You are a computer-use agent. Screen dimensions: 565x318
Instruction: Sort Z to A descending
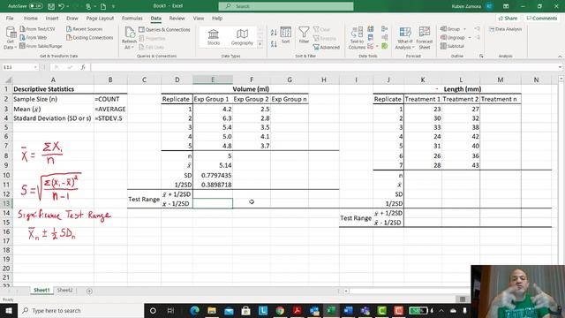(274, 44)
